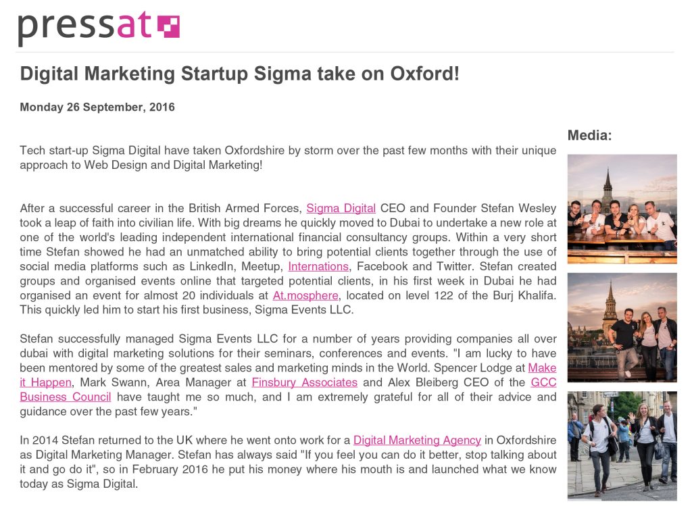
Task: Open the Internations link
Action: coord(318,266)
